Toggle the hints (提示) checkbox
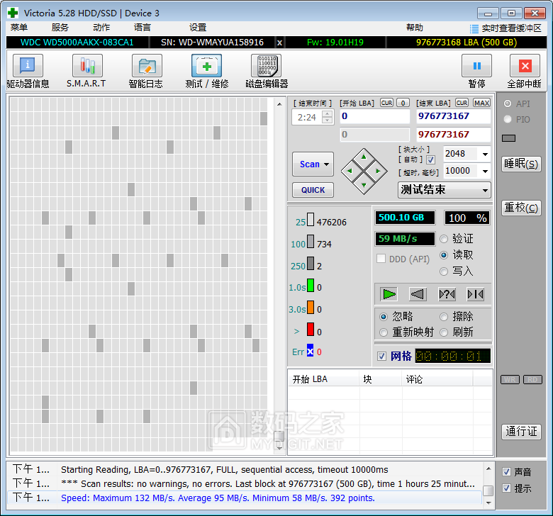Viewport: 553px width, 516px height. point(506,488)
